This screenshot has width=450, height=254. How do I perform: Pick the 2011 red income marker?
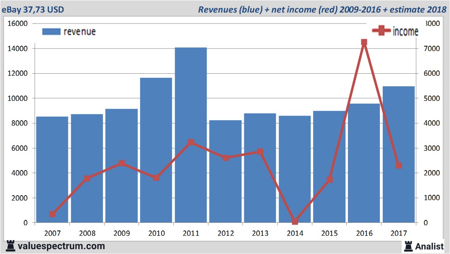coord(191,142)
